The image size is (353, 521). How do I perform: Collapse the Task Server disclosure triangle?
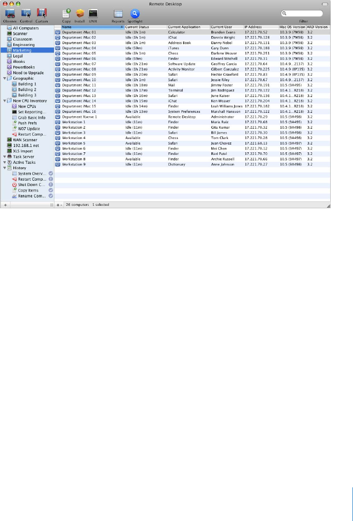pyautogui.click(x=4, y=156)
